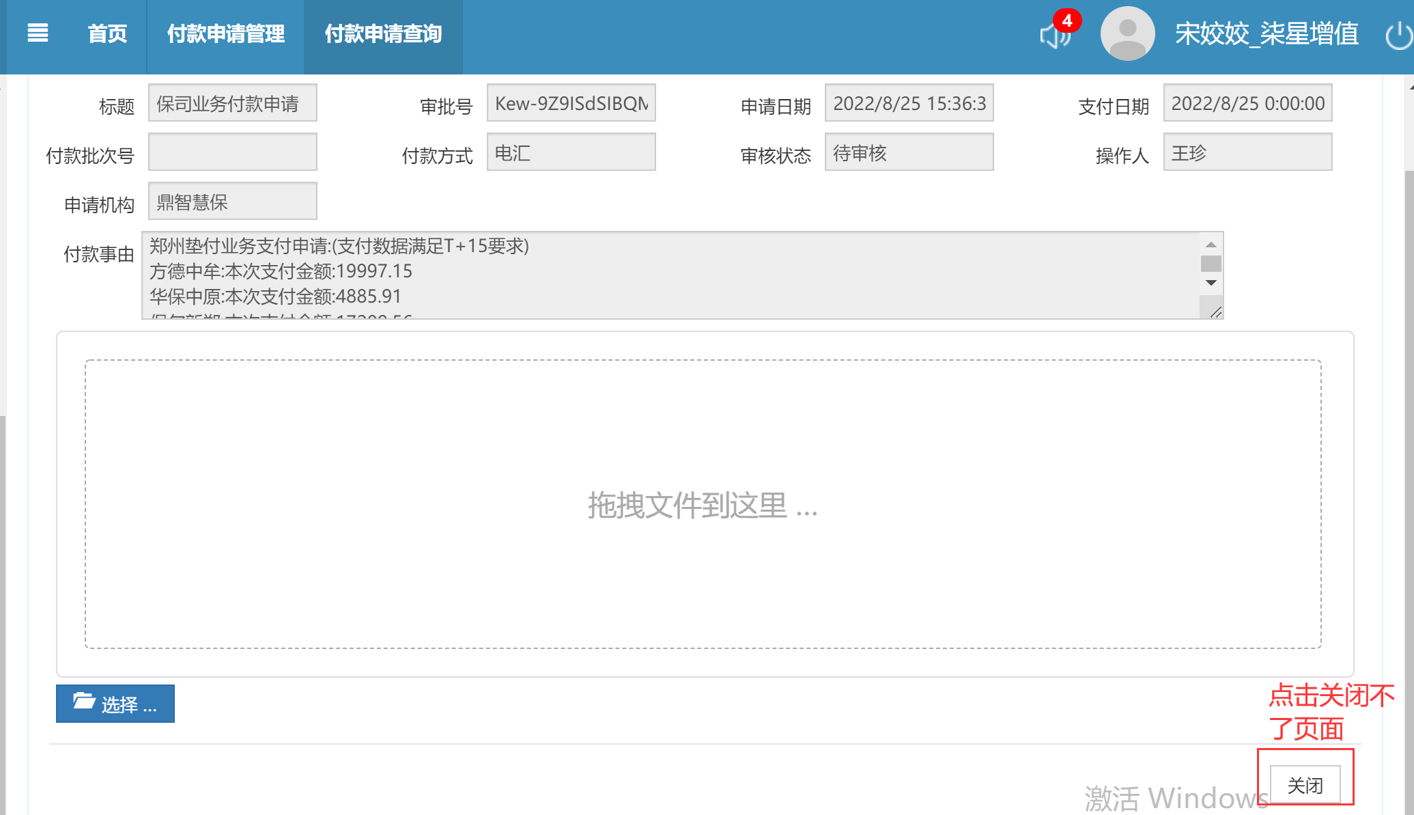Click the 关闭 button
Image resolution: width=1414 pixels, height=815 pixels.
coord(1305,785)
